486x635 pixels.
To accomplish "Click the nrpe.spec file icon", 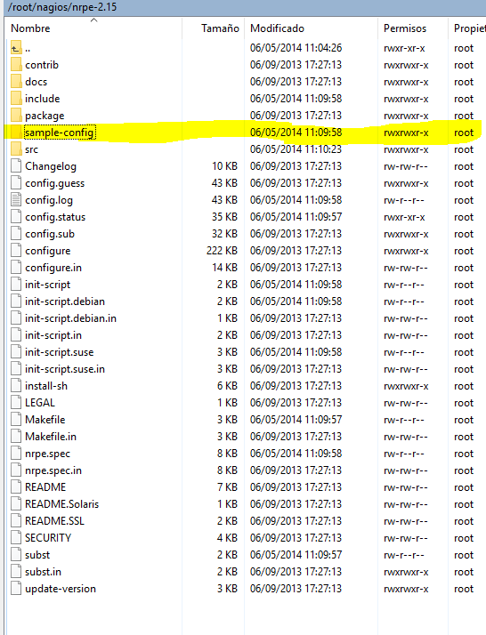I will 16,454.
